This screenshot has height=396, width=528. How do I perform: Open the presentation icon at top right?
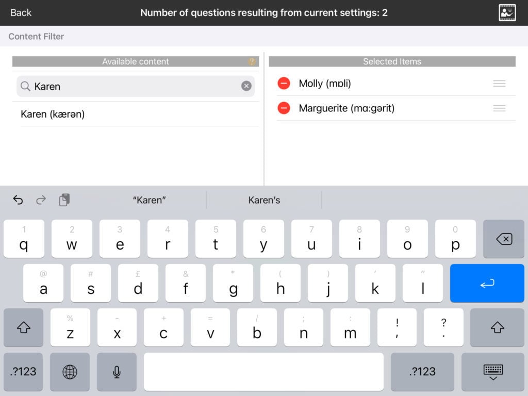pyautogui.click(x=507, y=13)
